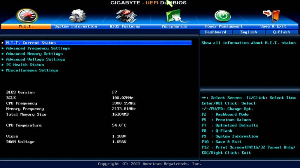Click the American Megatrends copyright text

point(150,164)
